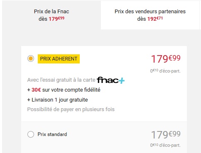Click Avec l'essai gratuit à la carte text
This screenshot has width=201, height=153.
coord(61,80)
